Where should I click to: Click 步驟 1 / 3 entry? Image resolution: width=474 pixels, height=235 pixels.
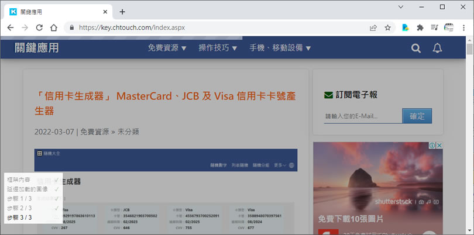click(33, 198)
